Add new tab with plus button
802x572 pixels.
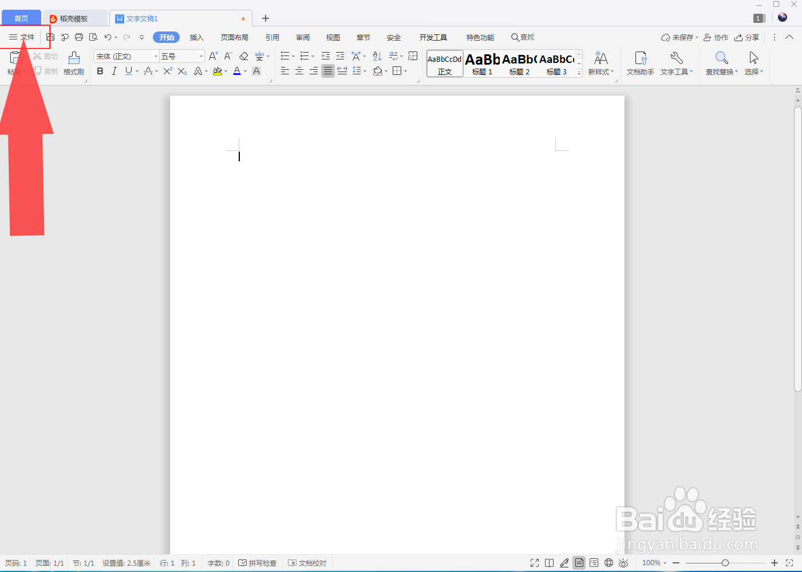tap(266, 18)
